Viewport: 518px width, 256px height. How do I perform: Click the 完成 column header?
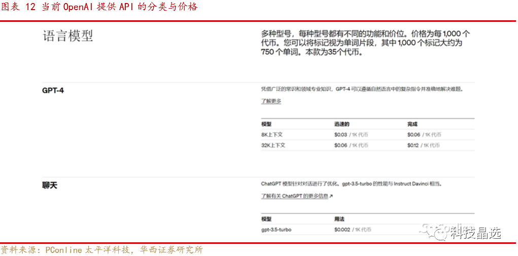412,124
